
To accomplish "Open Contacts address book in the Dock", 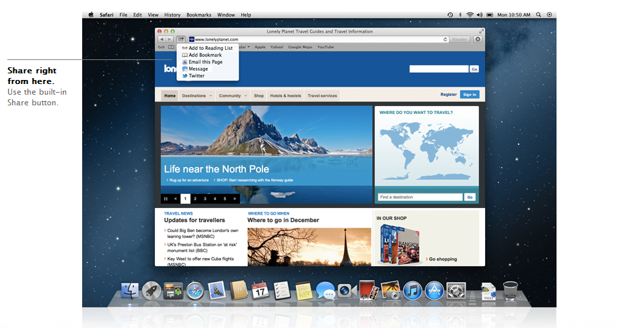I will [239, 291].
